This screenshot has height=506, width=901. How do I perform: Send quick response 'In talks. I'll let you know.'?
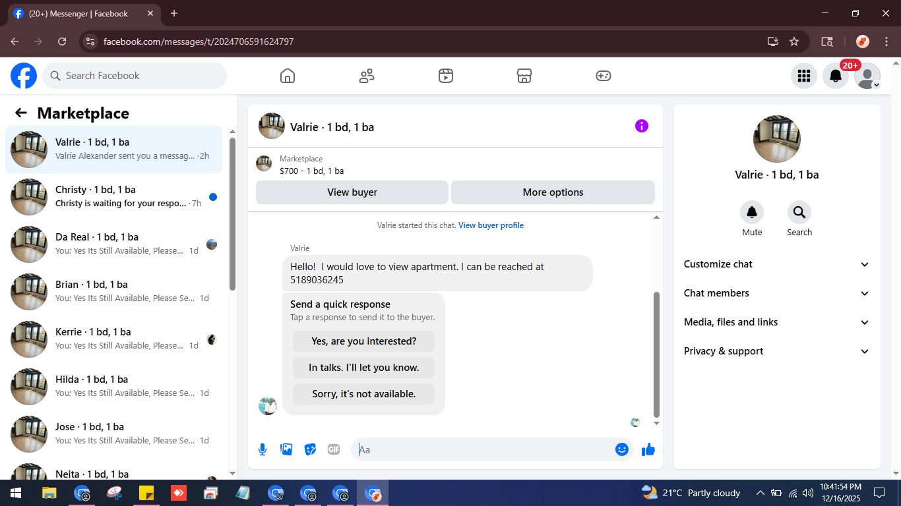pos(363,368)
